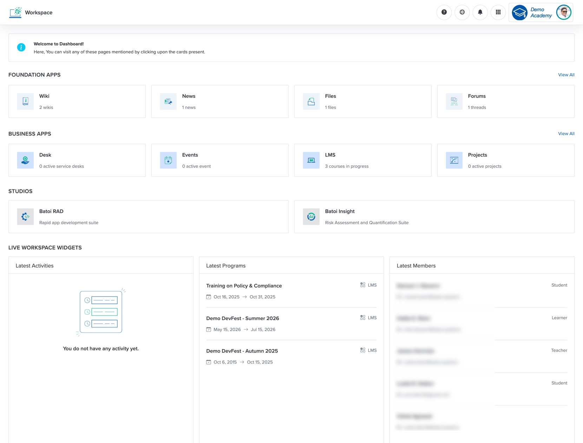Click the Projects app icon
Image resolution: width=583 pixels, height=443 pixels.
coord(453,160)
